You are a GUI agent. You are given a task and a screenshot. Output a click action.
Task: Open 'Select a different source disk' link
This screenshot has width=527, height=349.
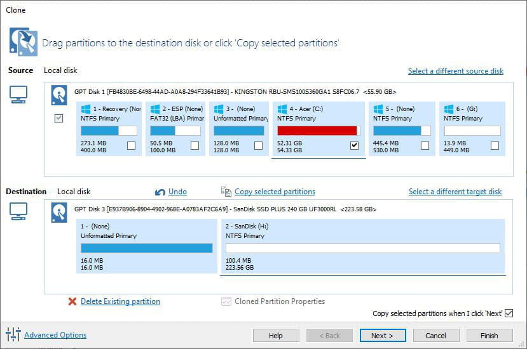coord(456,71)
